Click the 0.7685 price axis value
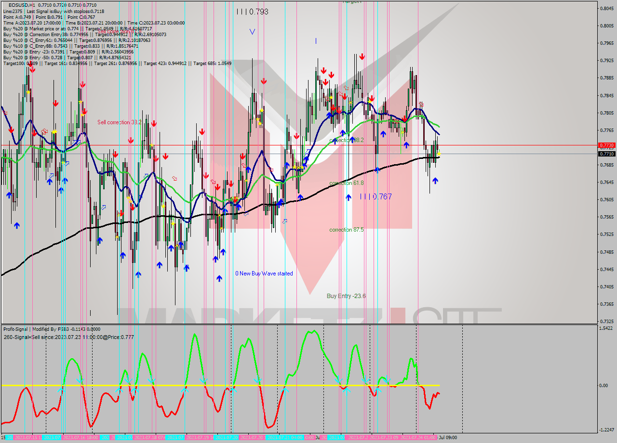This screenshot has width=617, height=443. tap(606, 165)
